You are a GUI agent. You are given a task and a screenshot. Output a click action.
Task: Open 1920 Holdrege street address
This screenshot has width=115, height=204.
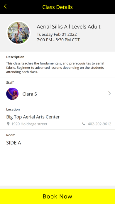(29, 124)
